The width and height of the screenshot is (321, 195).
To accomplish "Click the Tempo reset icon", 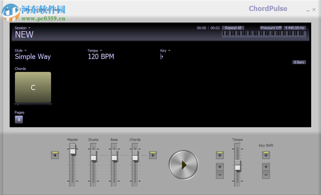I will 220,155.
